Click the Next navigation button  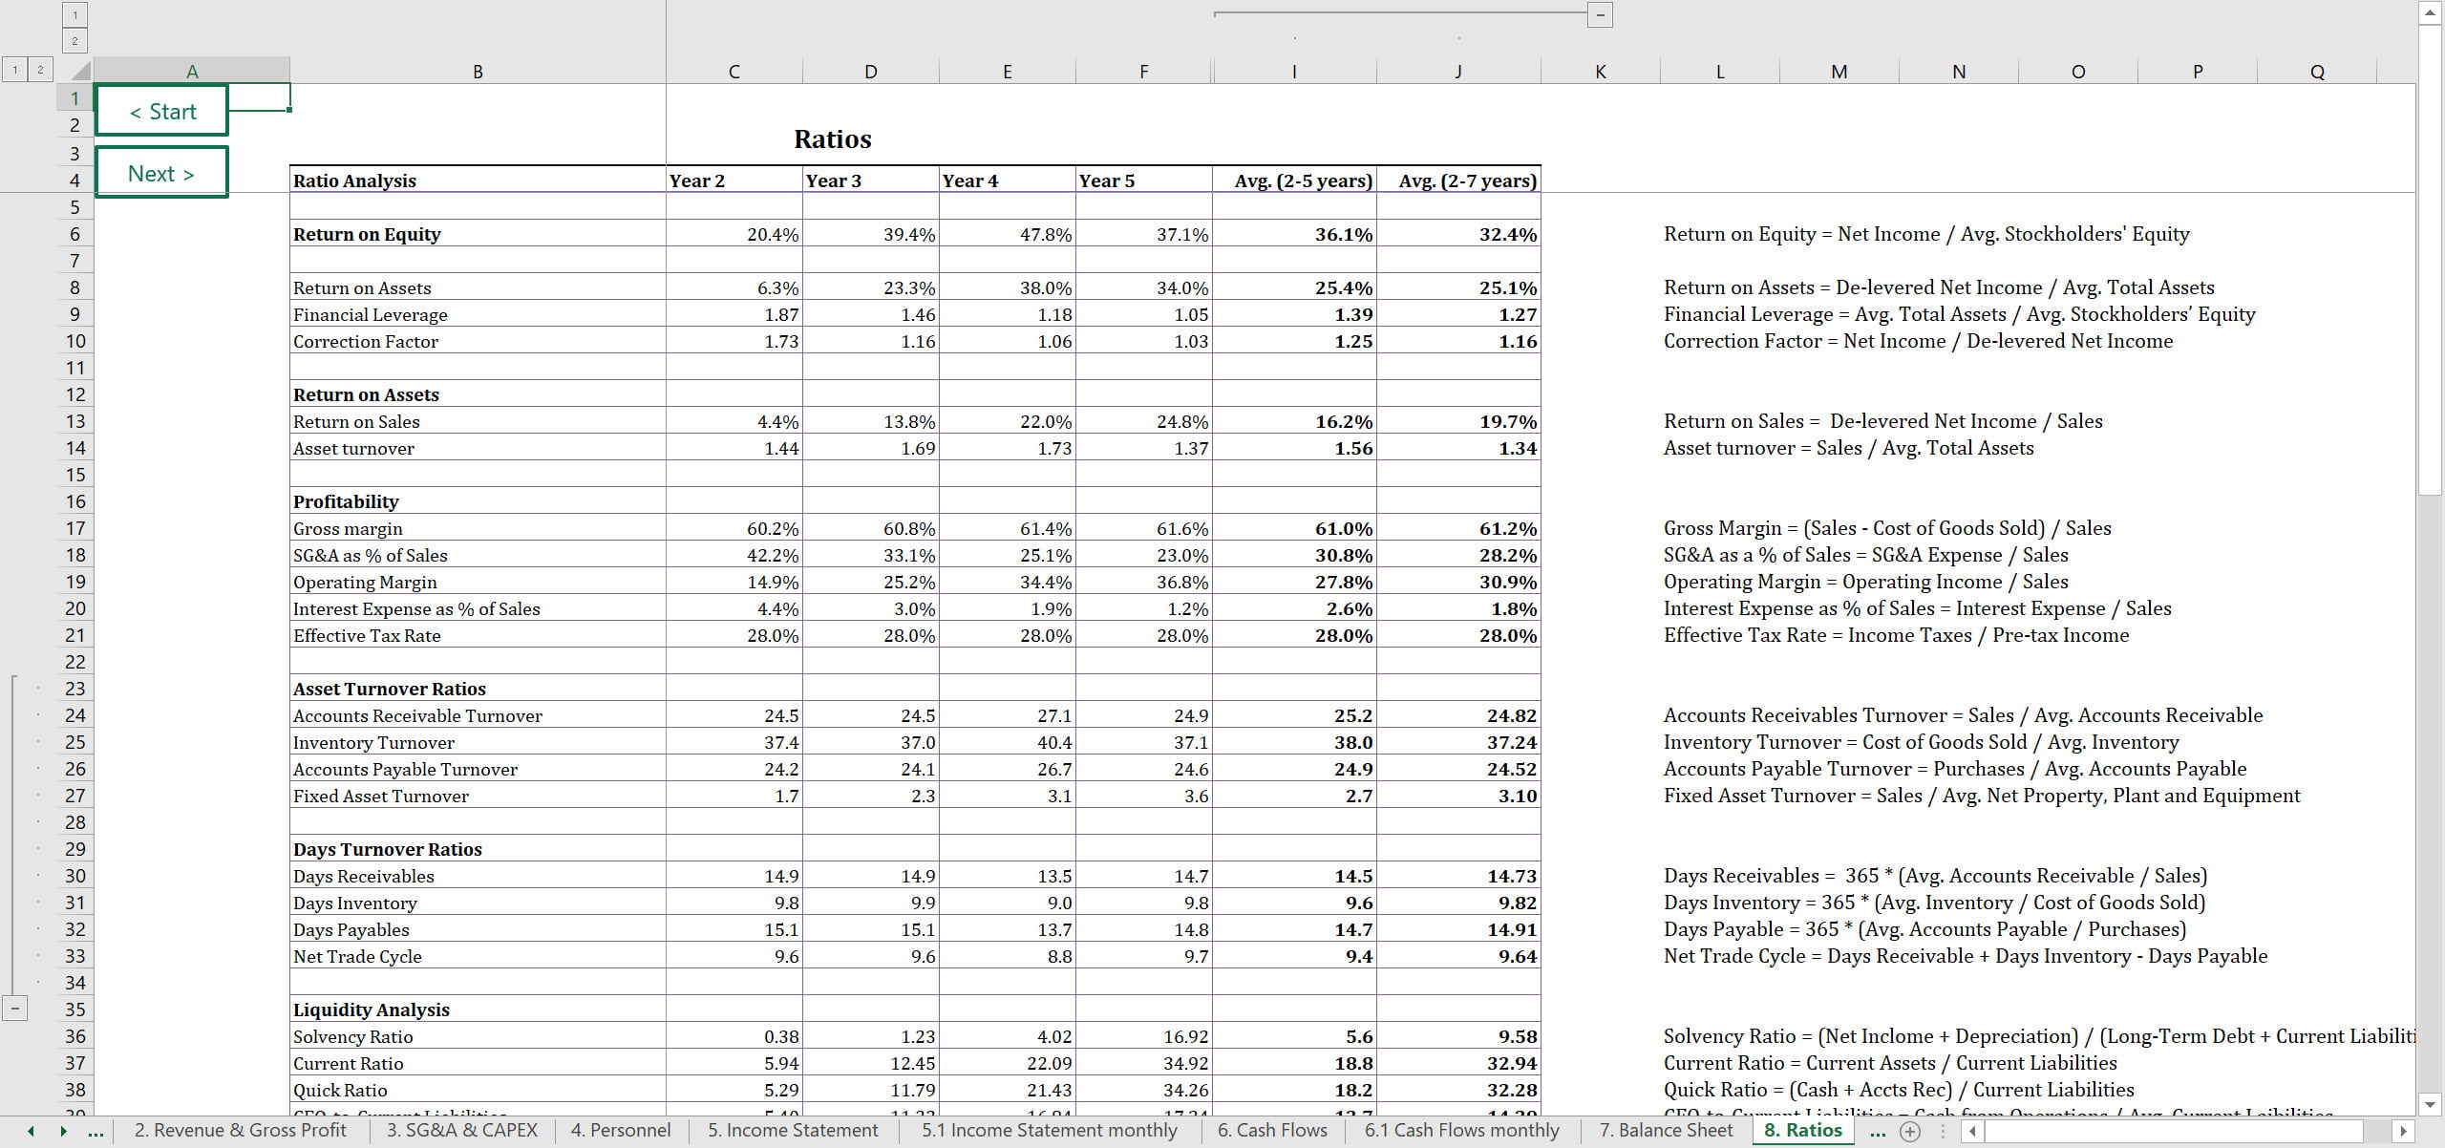click(x=160, y=173)
